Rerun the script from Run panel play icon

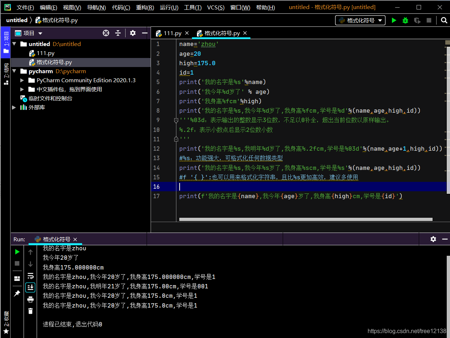17,252
